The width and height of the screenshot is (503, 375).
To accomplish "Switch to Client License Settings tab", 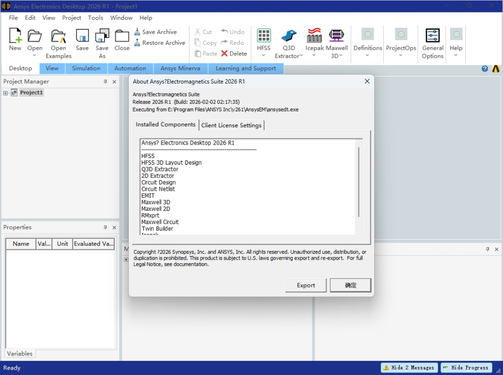I will [x=231, y=125].
